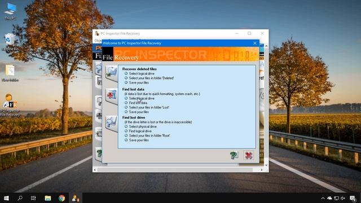Open the Recover deleted files wizard icon
This screenshot has height=203, width=361.
112,73
